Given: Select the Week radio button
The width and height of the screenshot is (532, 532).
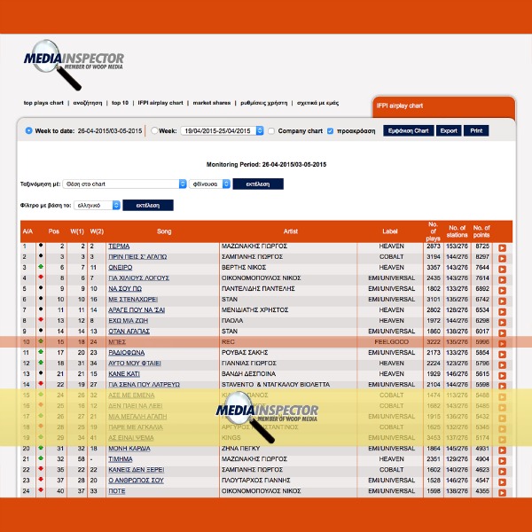Looking at the screenshot, I should pyautogui.click(x=153, y=130).
